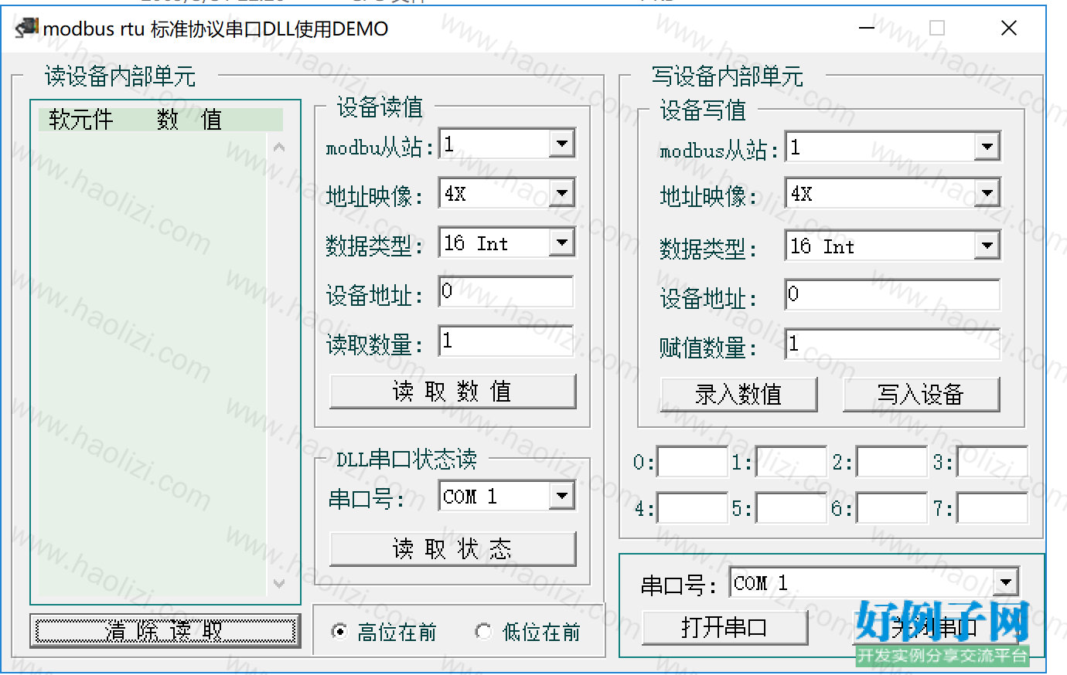Click the 读取数值 button
This screenshot has width=1067, height=675.
coord(453,392)
